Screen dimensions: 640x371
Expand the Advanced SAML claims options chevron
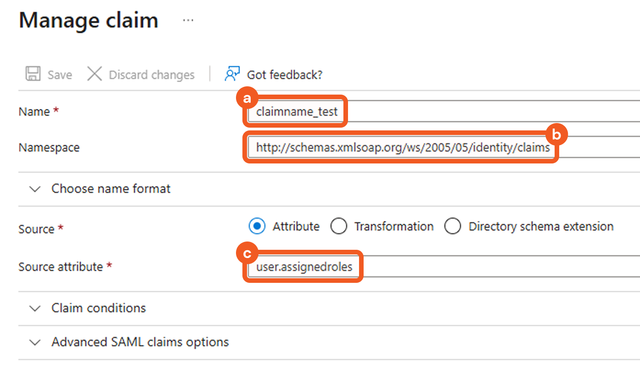(x=35, y=343)
